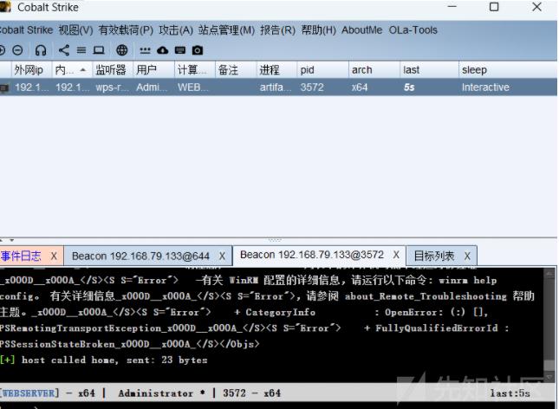Sort by the 计算... column header
Image resolution: width=559 pixels, height=409 pixels.
tap(195, 70)
